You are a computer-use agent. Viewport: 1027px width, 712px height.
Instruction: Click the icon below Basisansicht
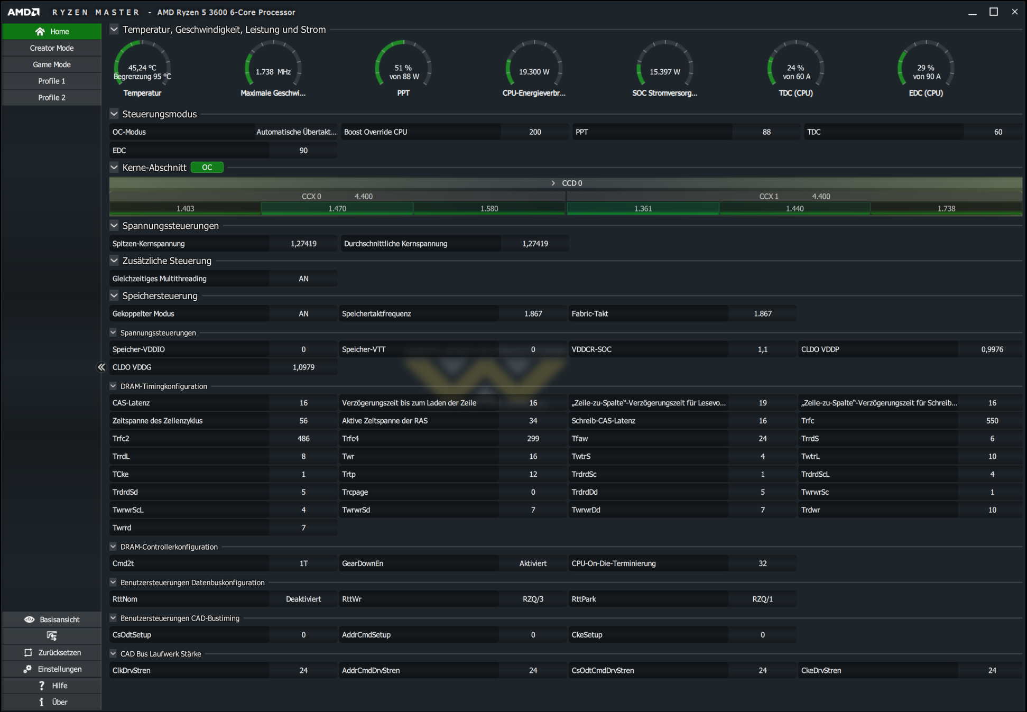point(51,636)
